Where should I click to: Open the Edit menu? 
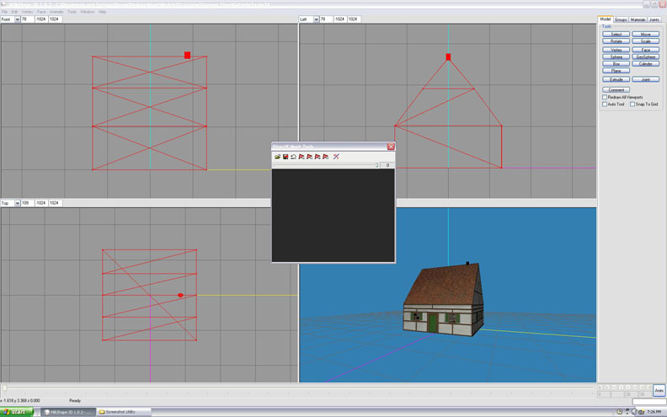(14, 12)
